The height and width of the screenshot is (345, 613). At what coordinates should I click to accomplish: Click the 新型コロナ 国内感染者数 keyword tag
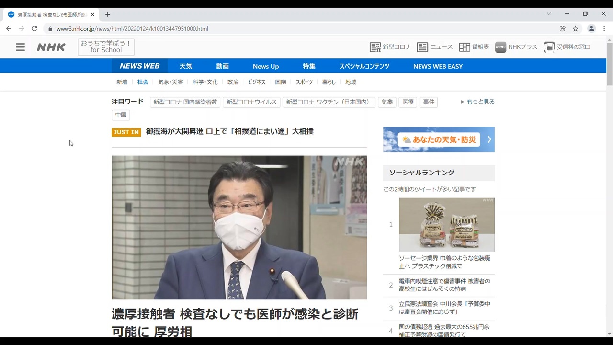[185, 102]
